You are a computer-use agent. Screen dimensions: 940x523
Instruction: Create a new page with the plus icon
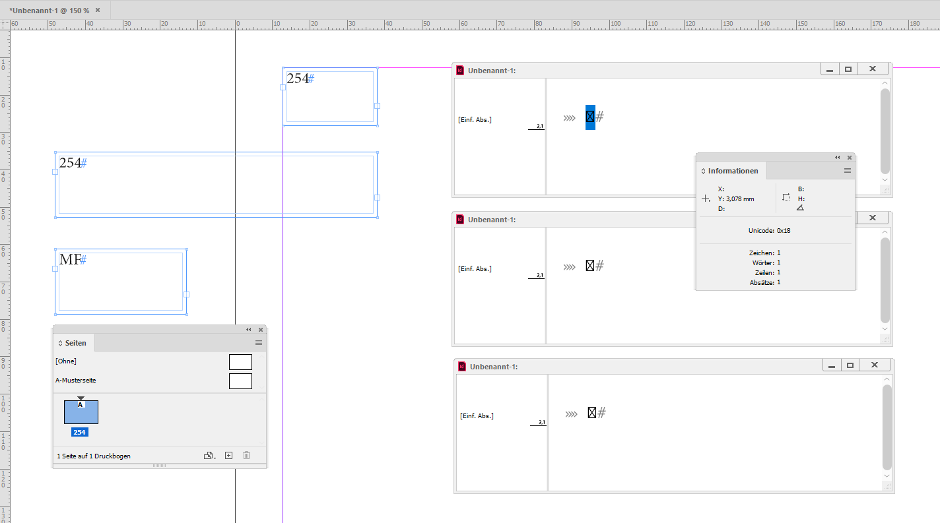[x=228, y=455]
